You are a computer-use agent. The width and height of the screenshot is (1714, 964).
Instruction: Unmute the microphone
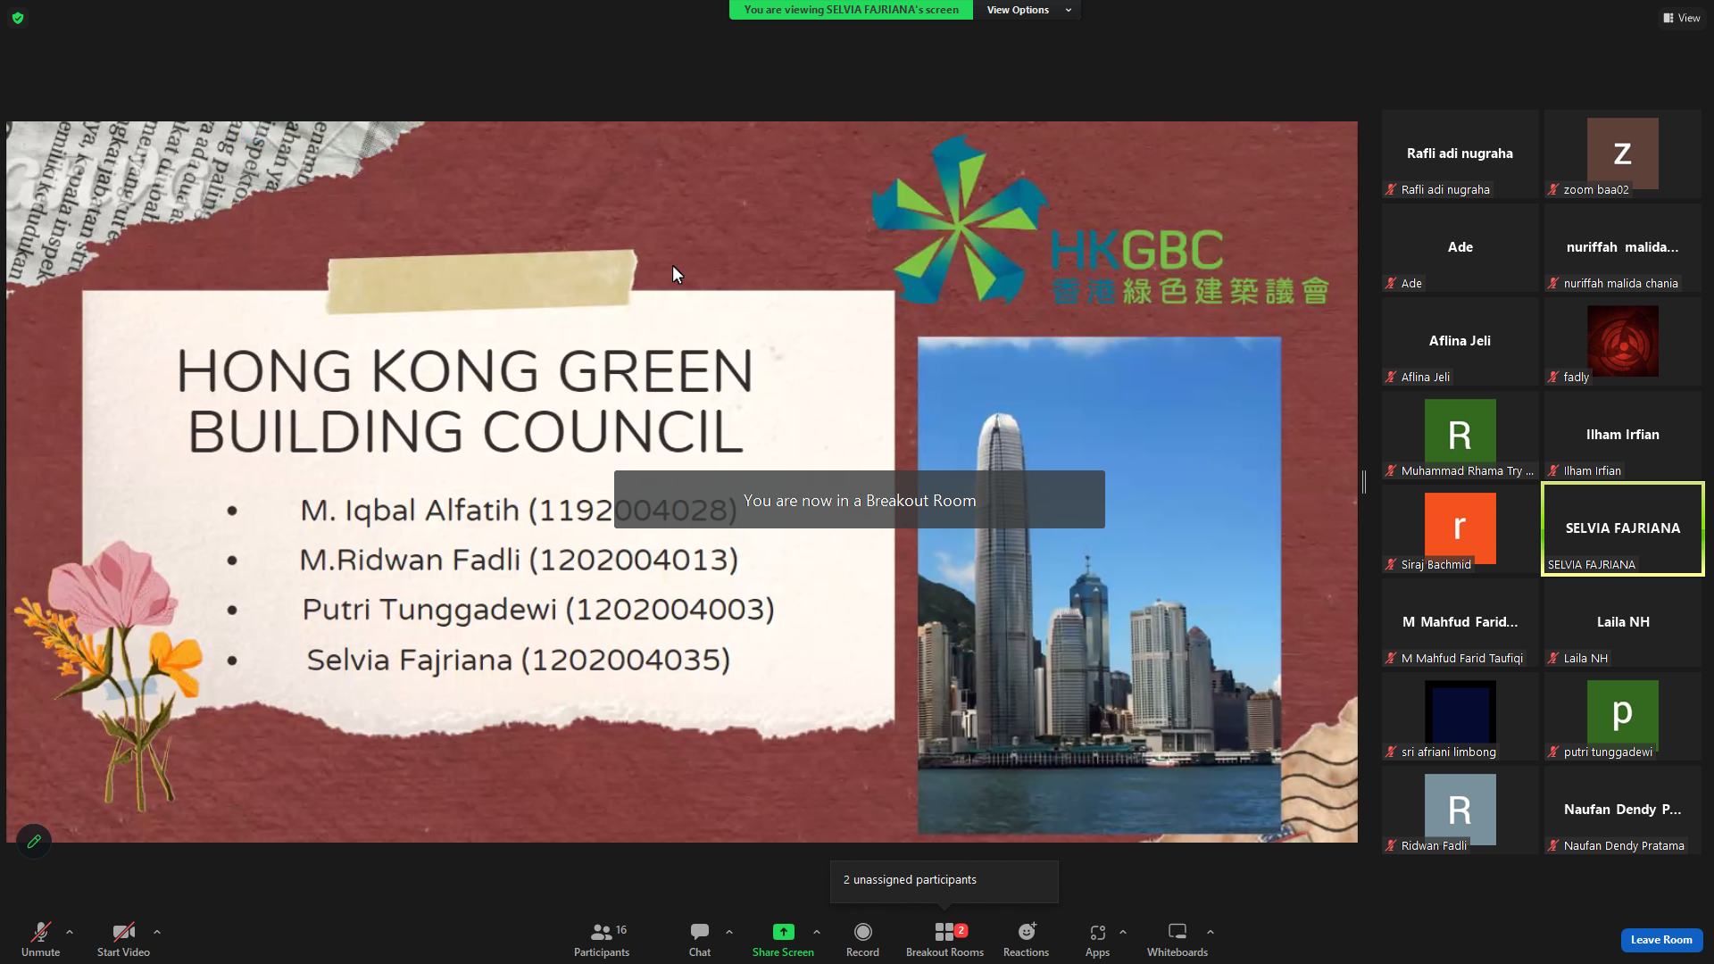tap(40, 939)
